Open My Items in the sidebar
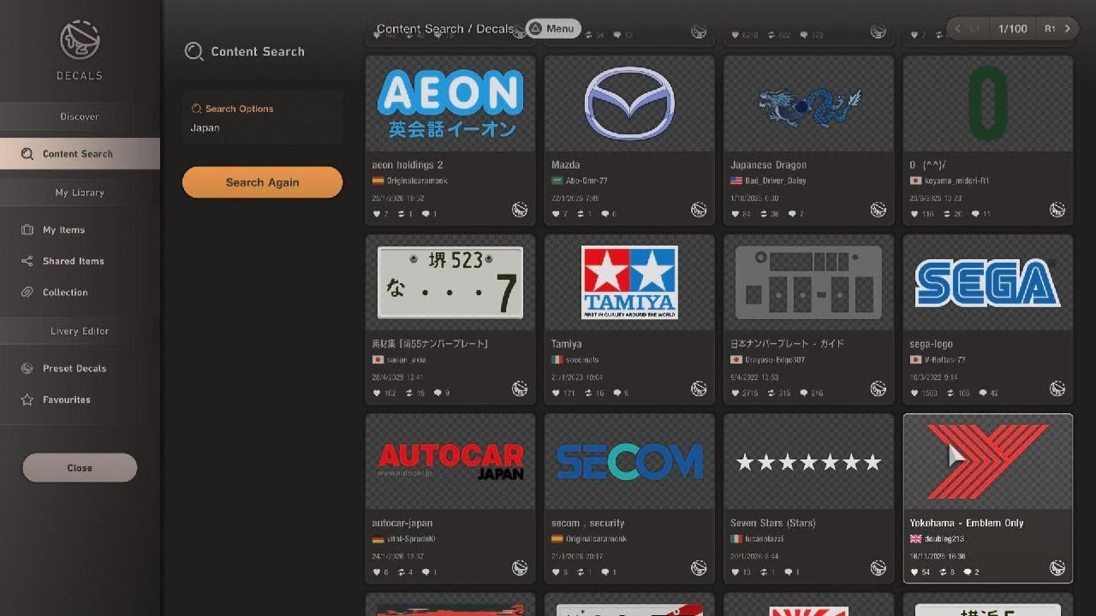Viewport: 1096px width, 616px height. (80, 230)
